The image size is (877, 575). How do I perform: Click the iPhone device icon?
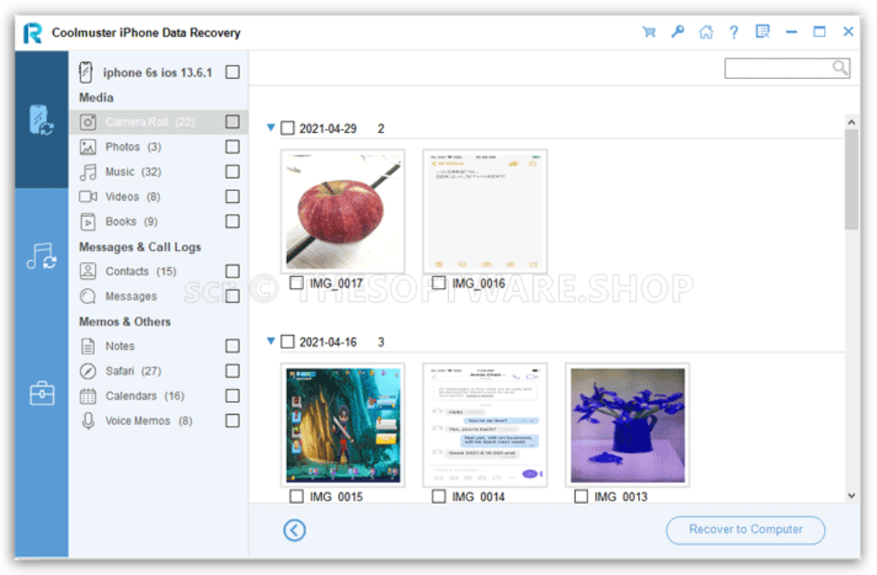[86, 72]
